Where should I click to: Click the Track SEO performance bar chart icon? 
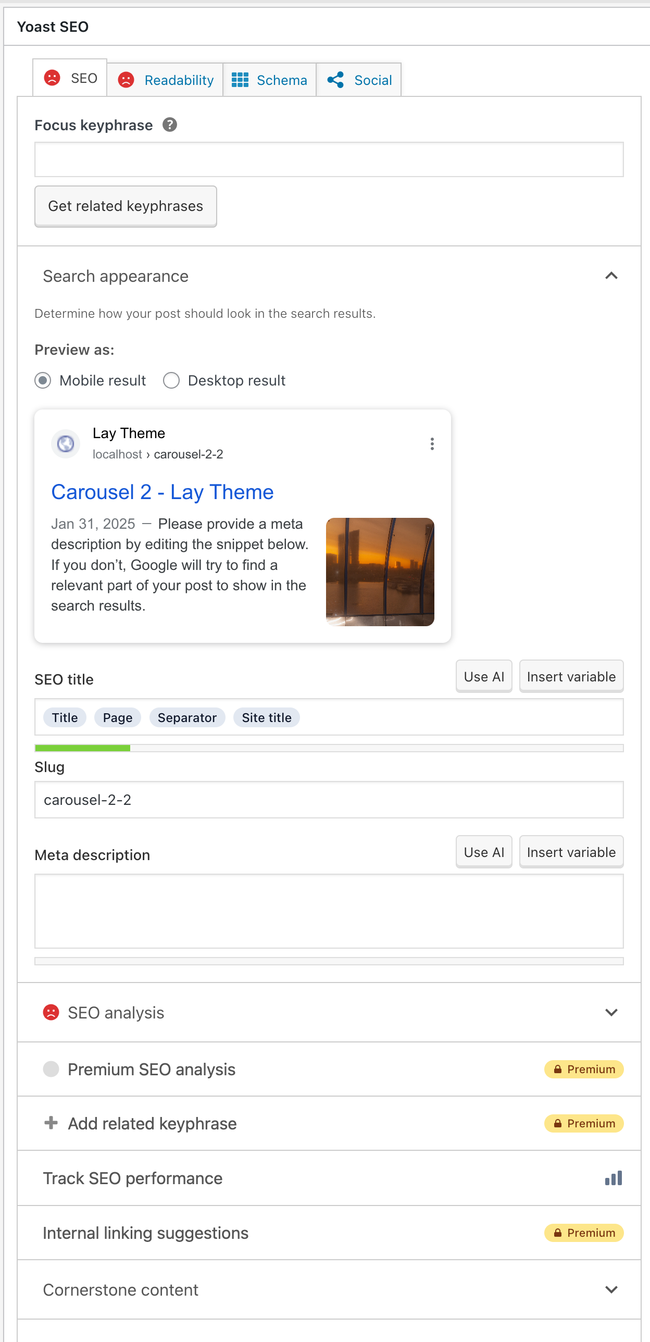coord(613,1178)
